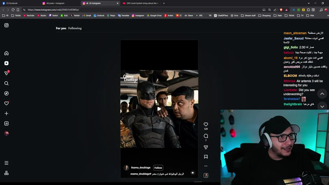Share the reel with paper-plane icon
The image size is (329, 185).
pyautogui.click(x=206, y=147)
